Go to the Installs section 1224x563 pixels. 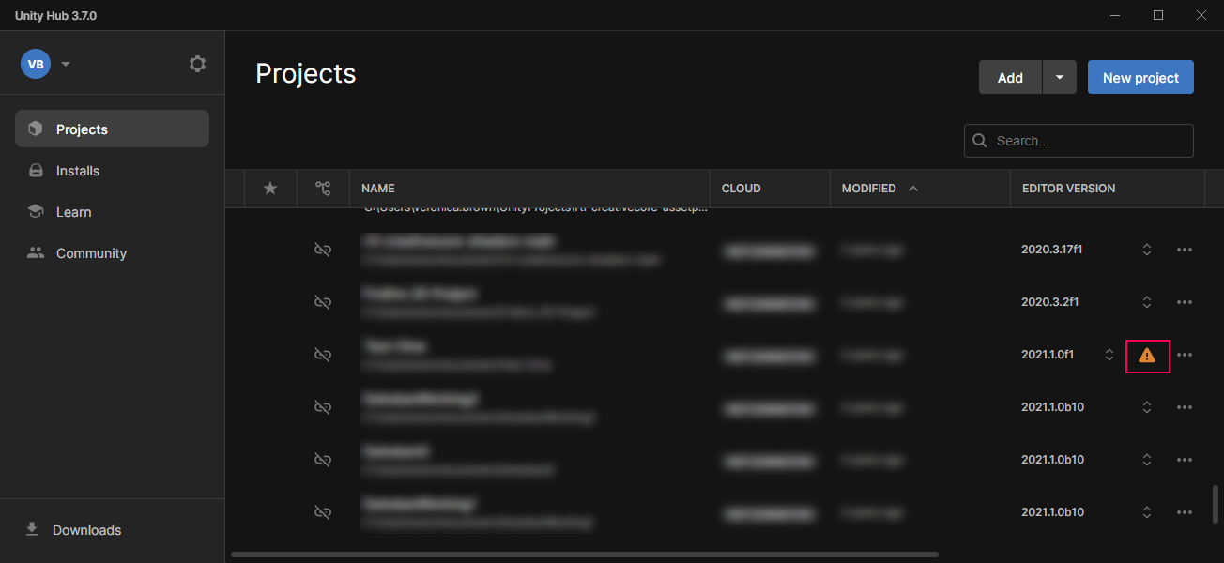point(78,171)
